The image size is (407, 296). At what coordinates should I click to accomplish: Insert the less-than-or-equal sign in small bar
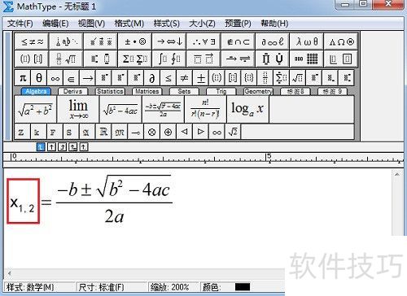coord(168,78)
